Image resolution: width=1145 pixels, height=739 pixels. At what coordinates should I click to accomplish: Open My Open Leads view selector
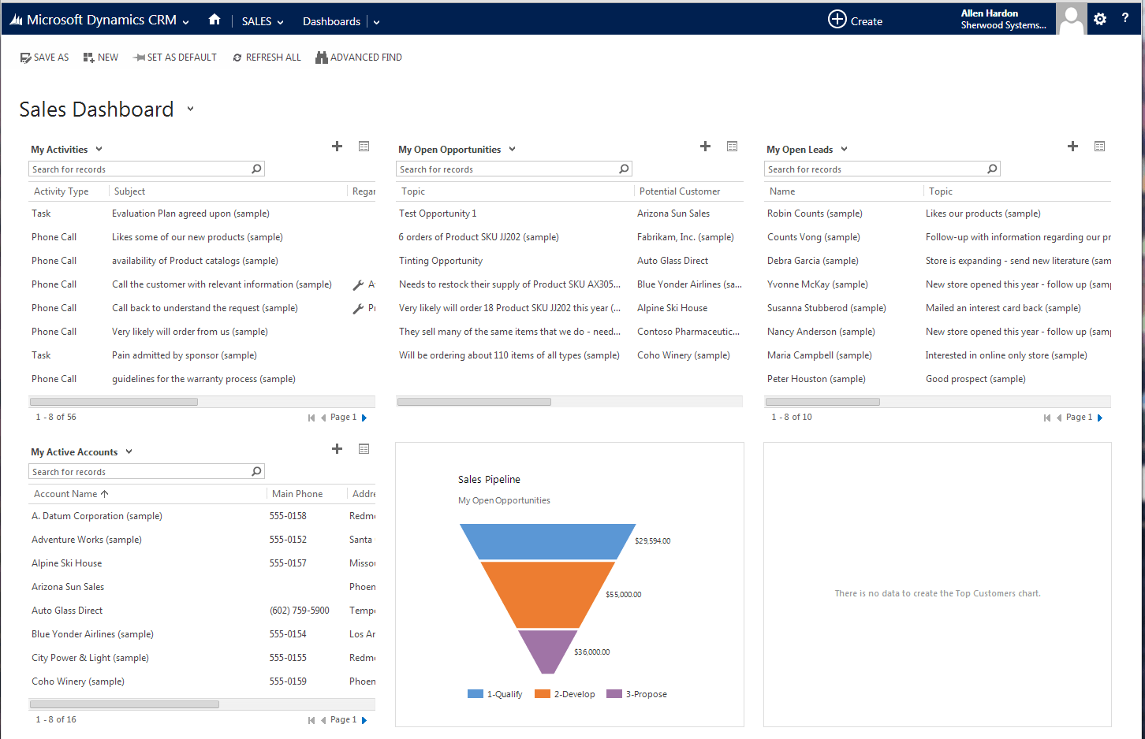click(844, 149)
